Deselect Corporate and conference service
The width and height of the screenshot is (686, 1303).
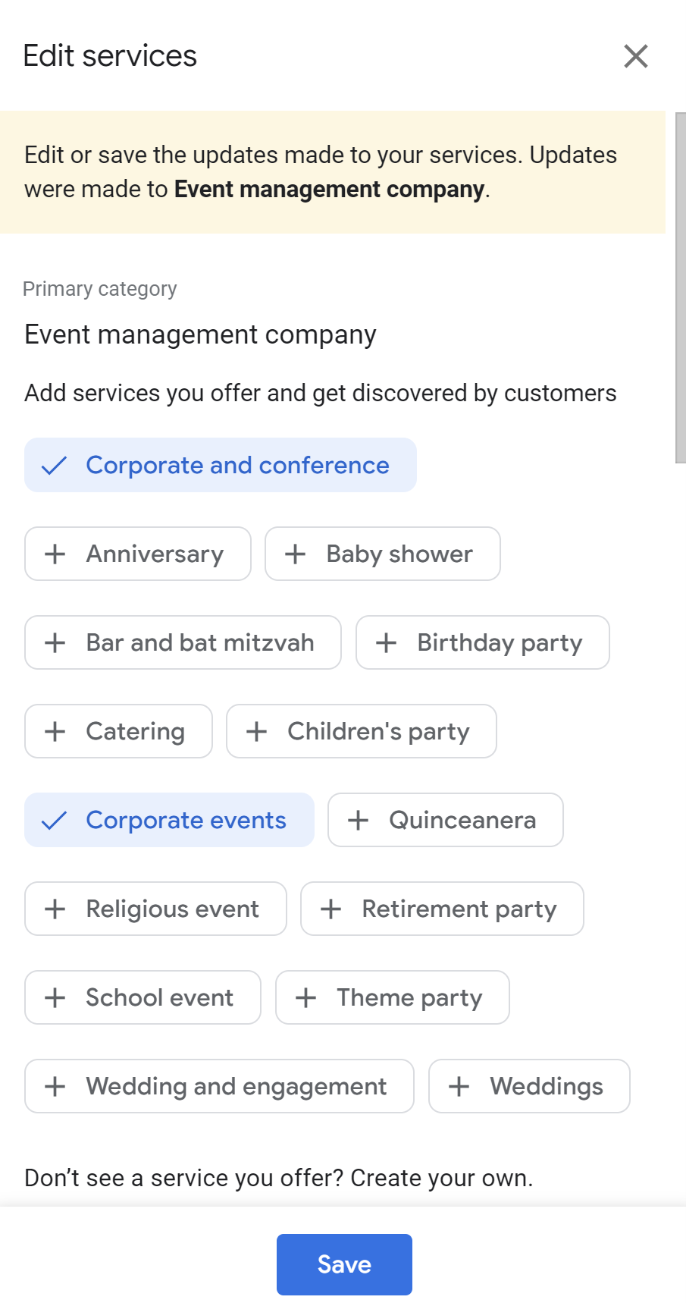(x=220, y=465)
